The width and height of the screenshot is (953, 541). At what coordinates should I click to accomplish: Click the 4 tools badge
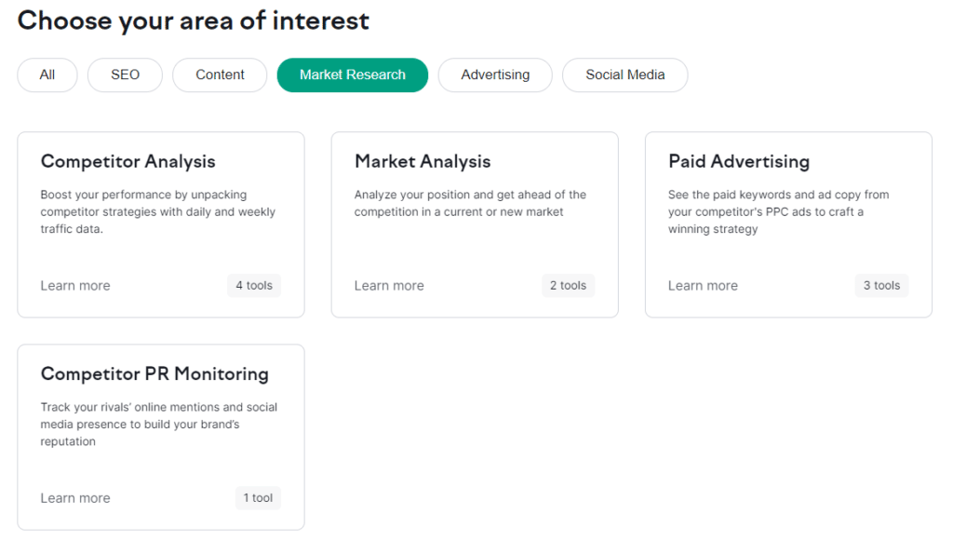pos(254,286)
